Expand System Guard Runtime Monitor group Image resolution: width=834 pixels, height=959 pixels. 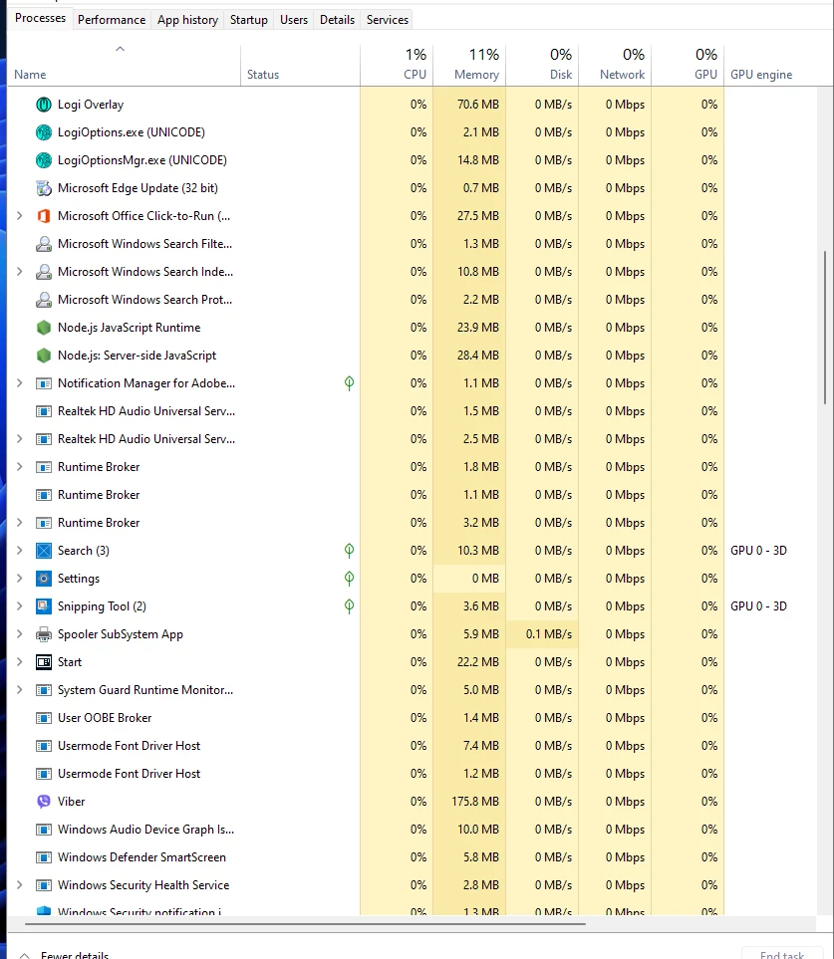point(20,690)
